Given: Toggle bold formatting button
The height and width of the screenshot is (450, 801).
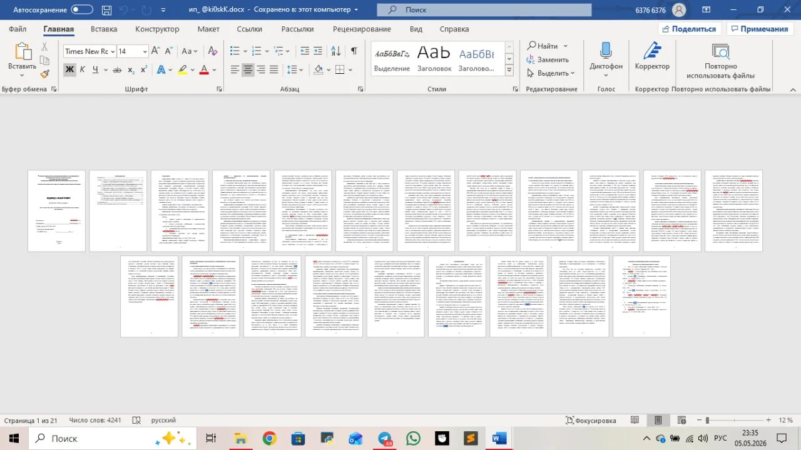Looking at the screenshot, I should pos(69,69).
